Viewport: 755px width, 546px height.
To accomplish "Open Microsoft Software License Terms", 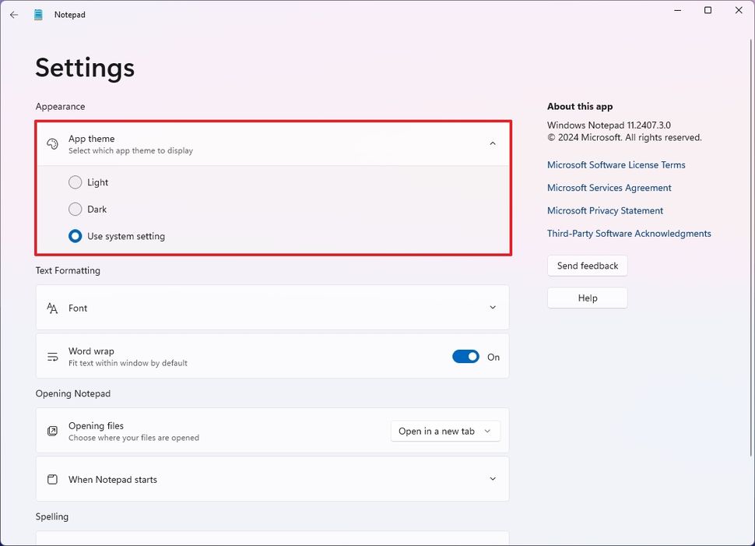I will coord(616,164).
